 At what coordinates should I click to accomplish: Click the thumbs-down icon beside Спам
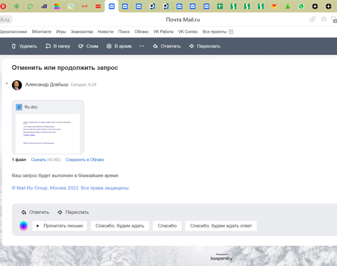[x=81, y=46]
